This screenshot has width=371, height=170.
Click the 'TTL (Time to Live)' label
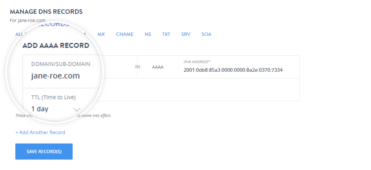pos(54,97)
